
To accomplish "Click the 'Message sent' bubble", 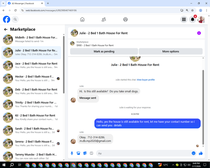I will [x=88, y=98].
